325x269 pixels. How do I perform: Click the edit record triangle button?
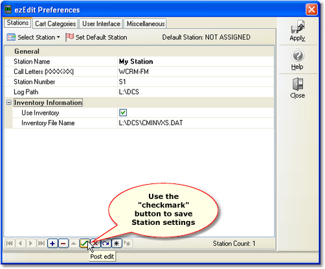74,244
